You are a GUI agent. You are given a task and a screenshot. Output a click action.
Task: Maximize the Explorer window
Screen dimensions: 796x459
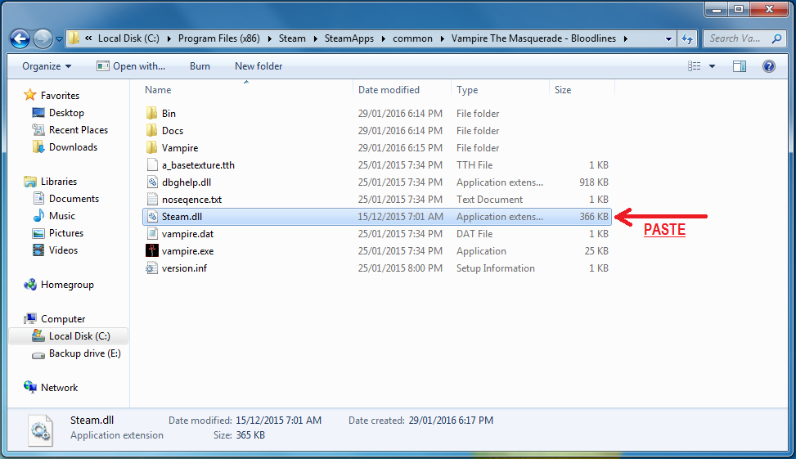click(x=739, y=9)
